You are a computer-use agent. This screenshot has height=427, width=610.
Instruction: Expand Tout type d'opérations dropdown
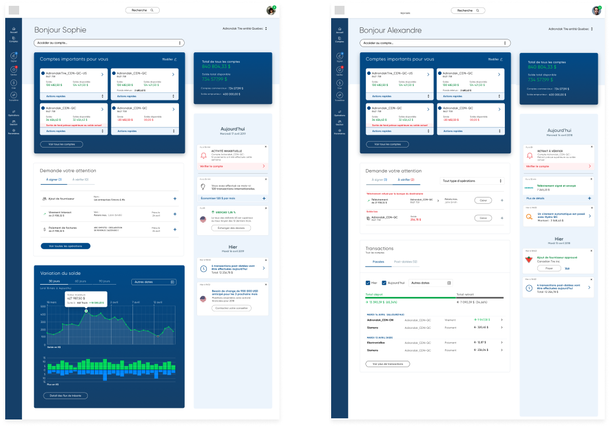click(471, 181)
